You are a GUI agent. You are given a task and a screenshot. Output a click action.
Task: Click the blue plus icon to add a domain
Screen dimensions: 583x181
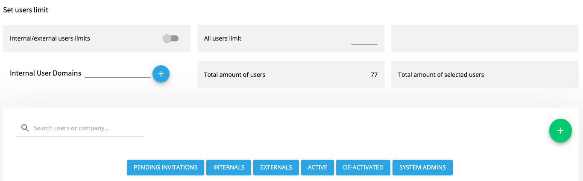(161, 74)
